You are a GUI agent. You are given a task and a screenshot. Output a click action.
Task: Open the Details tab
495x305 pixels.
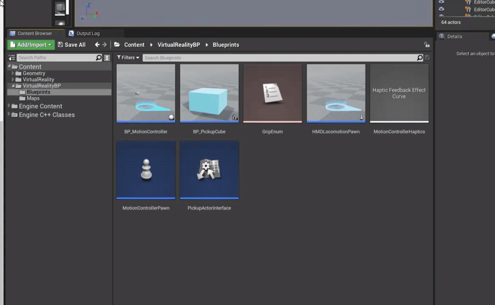pos(454,37)
